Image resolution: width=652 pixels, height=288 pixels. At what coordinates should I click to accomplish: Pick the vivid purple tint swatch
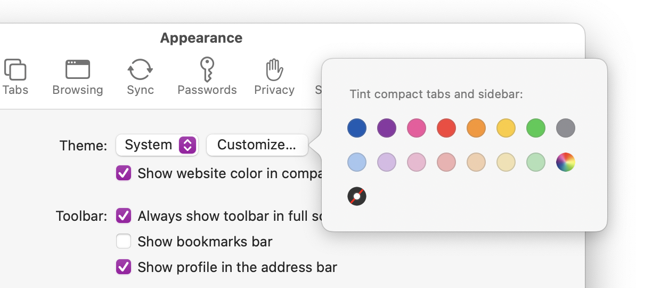[387, 128]
